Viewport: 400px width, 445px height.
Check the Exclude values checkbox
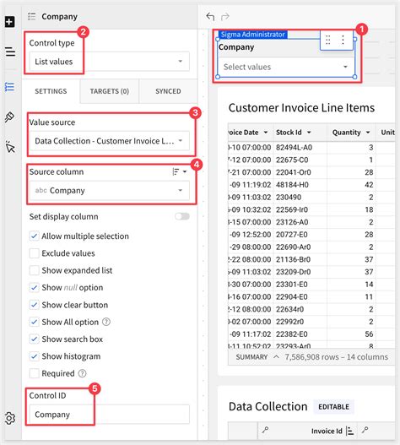pos(35,253)
